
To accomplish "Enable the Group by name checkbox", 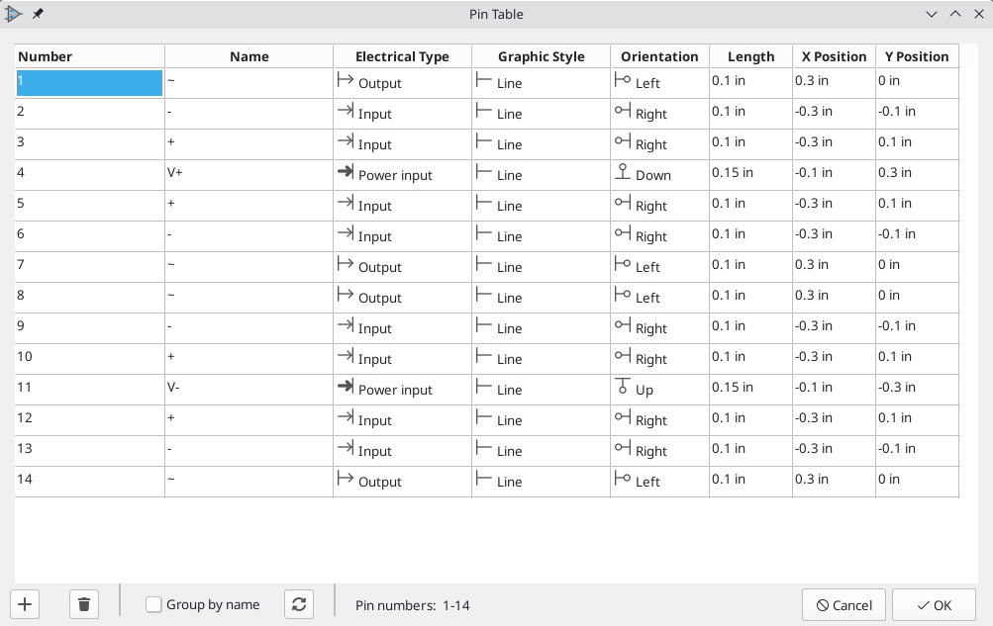I will [153, 604].
